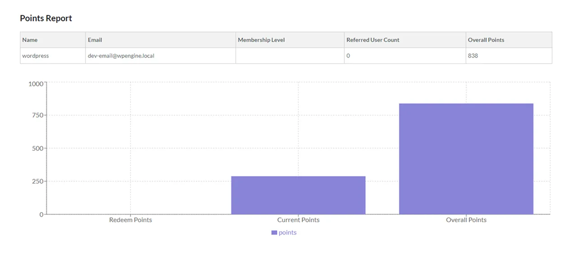The image size is (567, 257).
Task: Select the Overall Points column header
Action: (x=509, y=40)
